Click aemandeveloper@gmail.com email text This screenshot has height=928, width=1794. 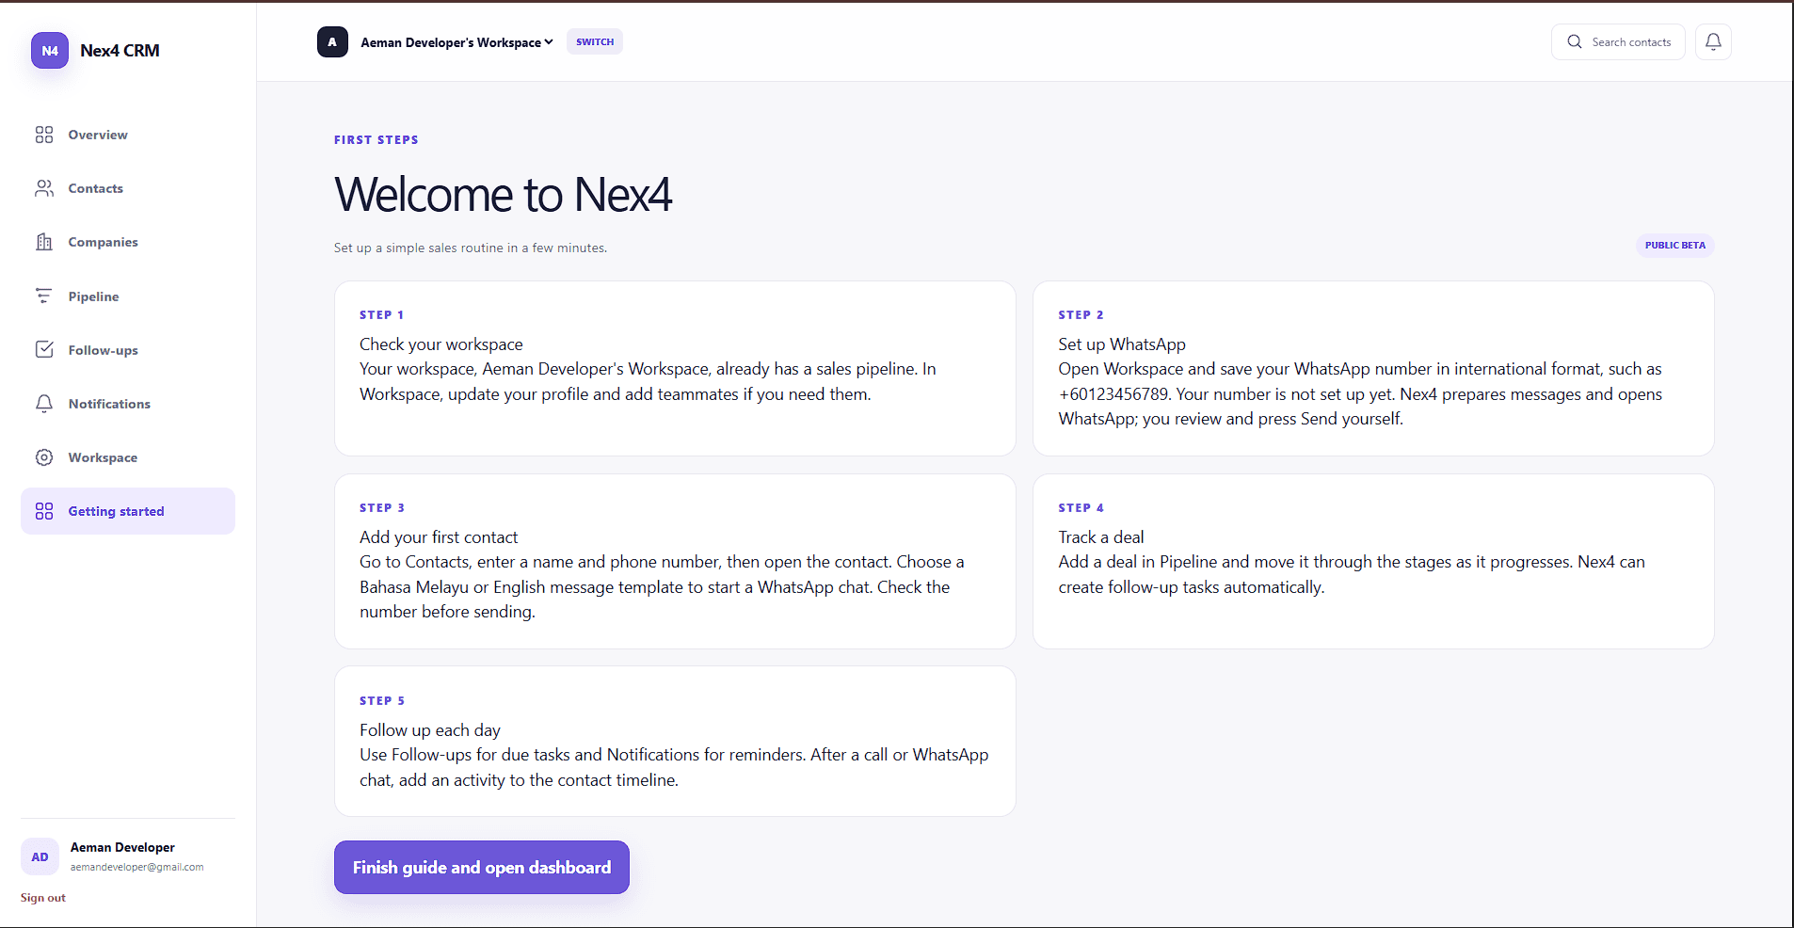tap(136, 867)
